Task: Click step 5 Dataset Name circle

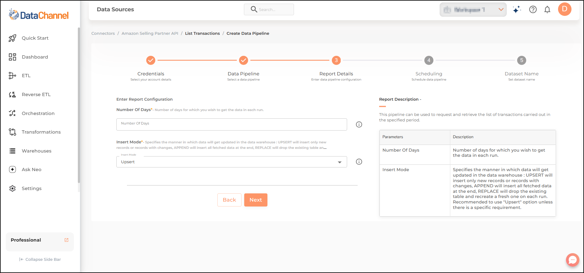Action: (x=522, y=60)
